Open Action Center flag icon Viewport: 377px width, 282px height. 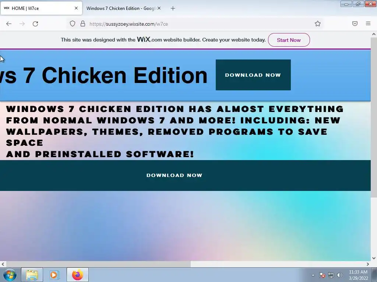point(322,275)
